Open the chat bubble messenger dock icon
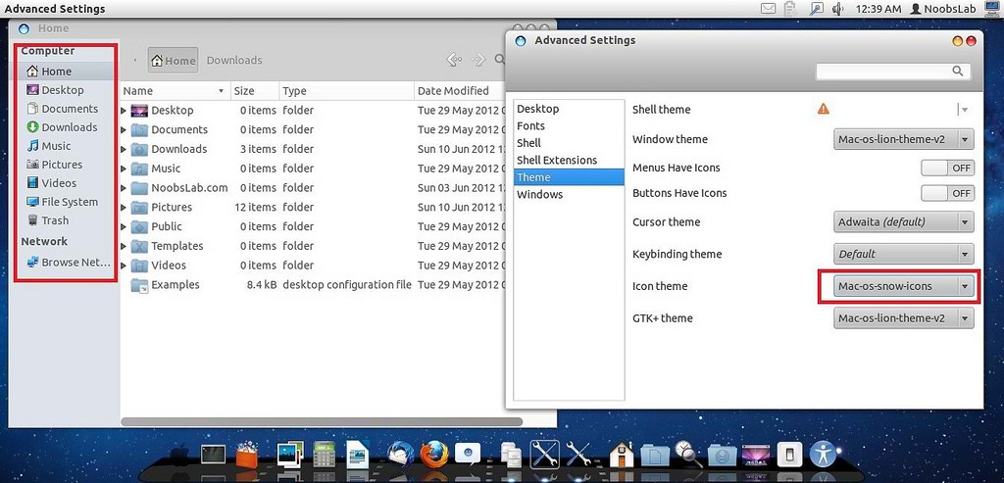Viewport: 1004px width, 483px height. pyautogui.click(x=468, y=454)
